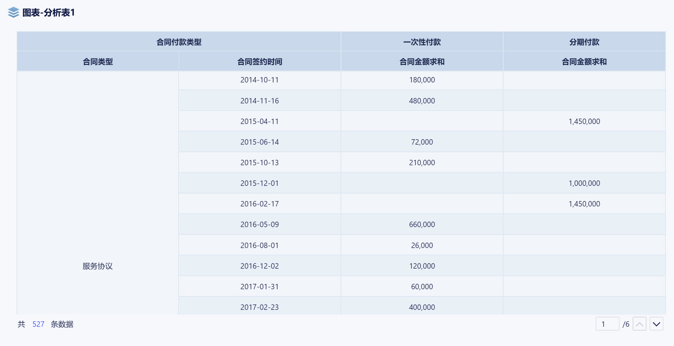The image size is (674, 346).
Task: Click the 1,000,000 installment amount cell
Action: (x=584, y=183)
